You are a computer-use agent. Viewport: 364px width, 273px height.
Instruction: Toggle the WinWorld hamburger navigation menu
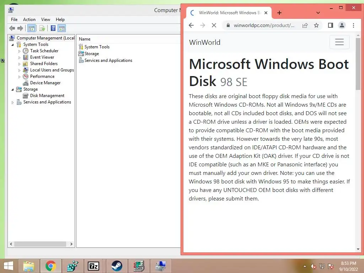point(339,42)
